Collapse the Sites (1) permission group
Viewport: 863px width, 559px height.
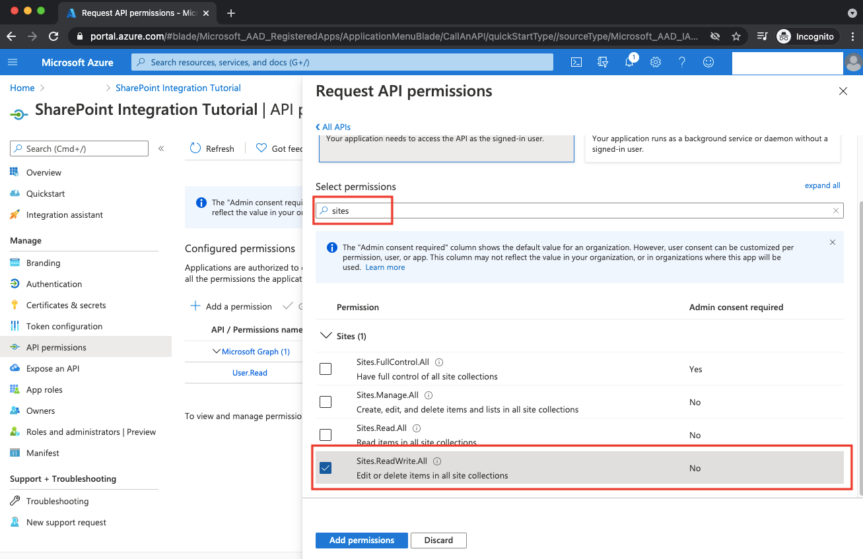tap(326, 336)
